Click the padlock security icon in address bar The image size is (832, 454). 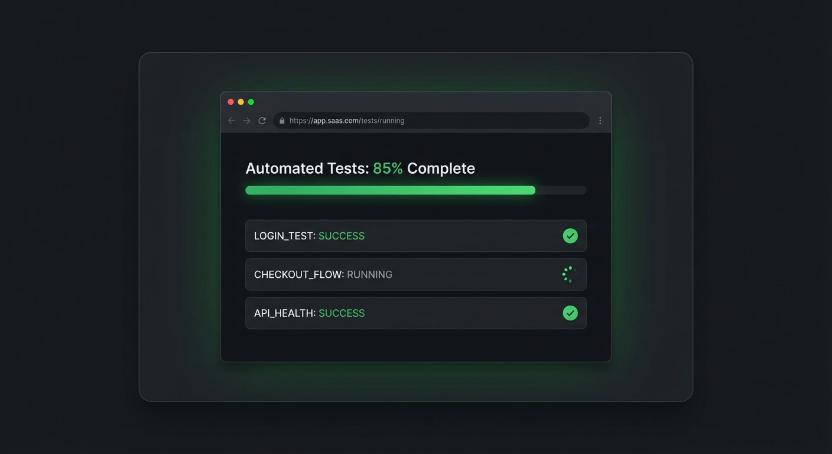coord(281,120)
